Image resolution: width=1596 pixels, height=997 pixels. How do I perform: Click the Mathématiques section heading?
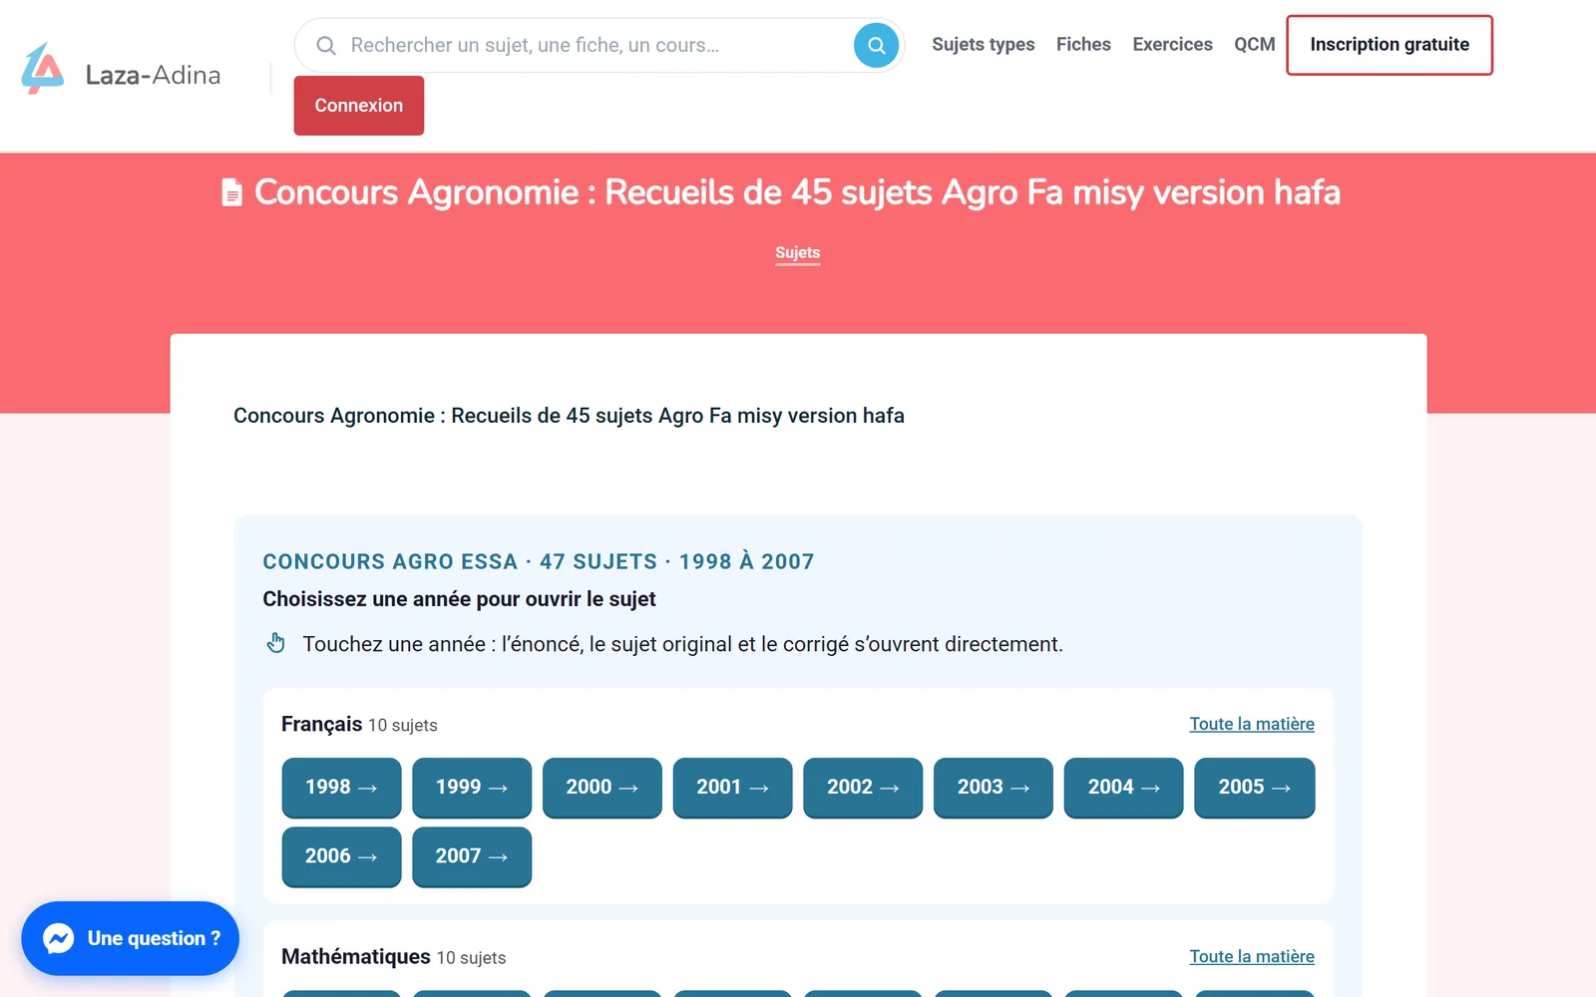[x=356, y=956]
